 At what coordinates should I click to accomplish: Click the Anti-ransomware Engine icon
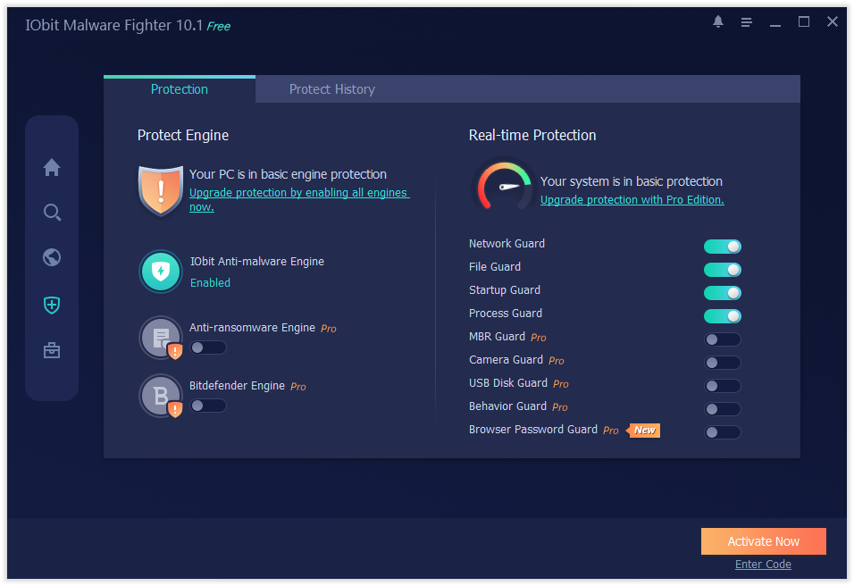160,337
